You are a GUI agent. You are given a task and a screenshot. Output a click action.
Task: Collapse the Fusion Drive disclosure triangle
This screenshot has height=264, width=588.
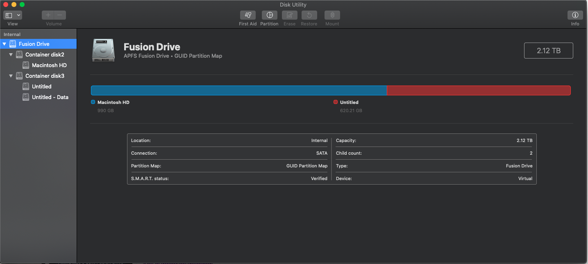tap(5, 44)
